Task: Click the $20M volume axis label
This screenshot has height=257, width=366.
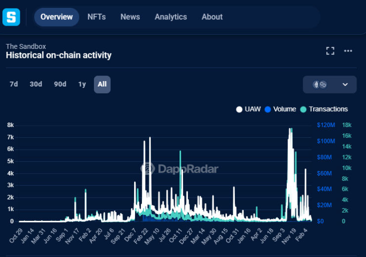Action: tap(324, 205)
